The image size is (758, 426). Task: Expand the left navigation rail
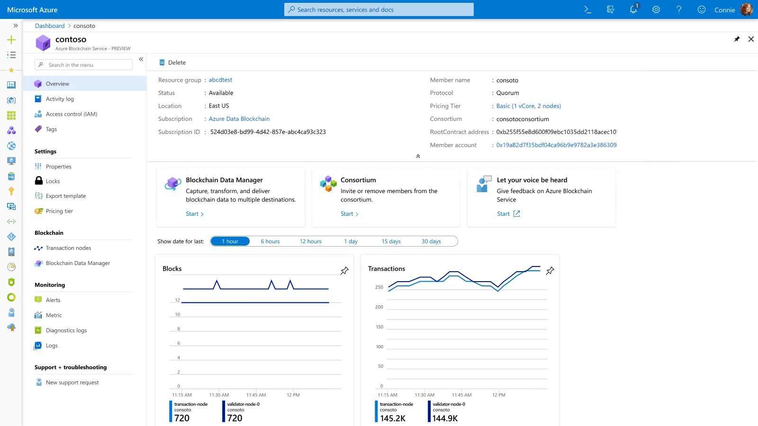[16, 26]
